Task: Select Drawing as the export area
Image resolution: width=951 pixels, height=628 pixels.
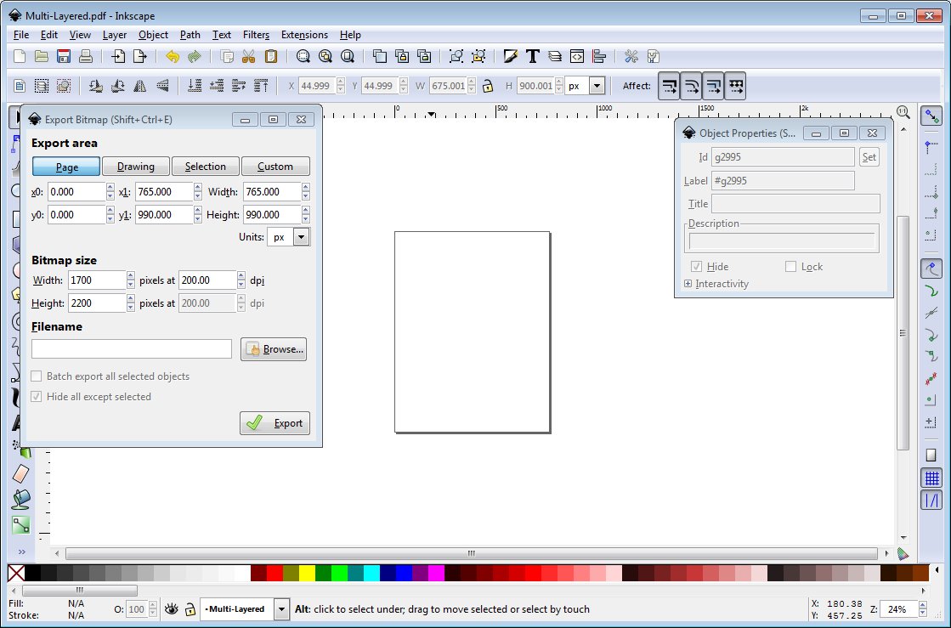Action: 136,167
